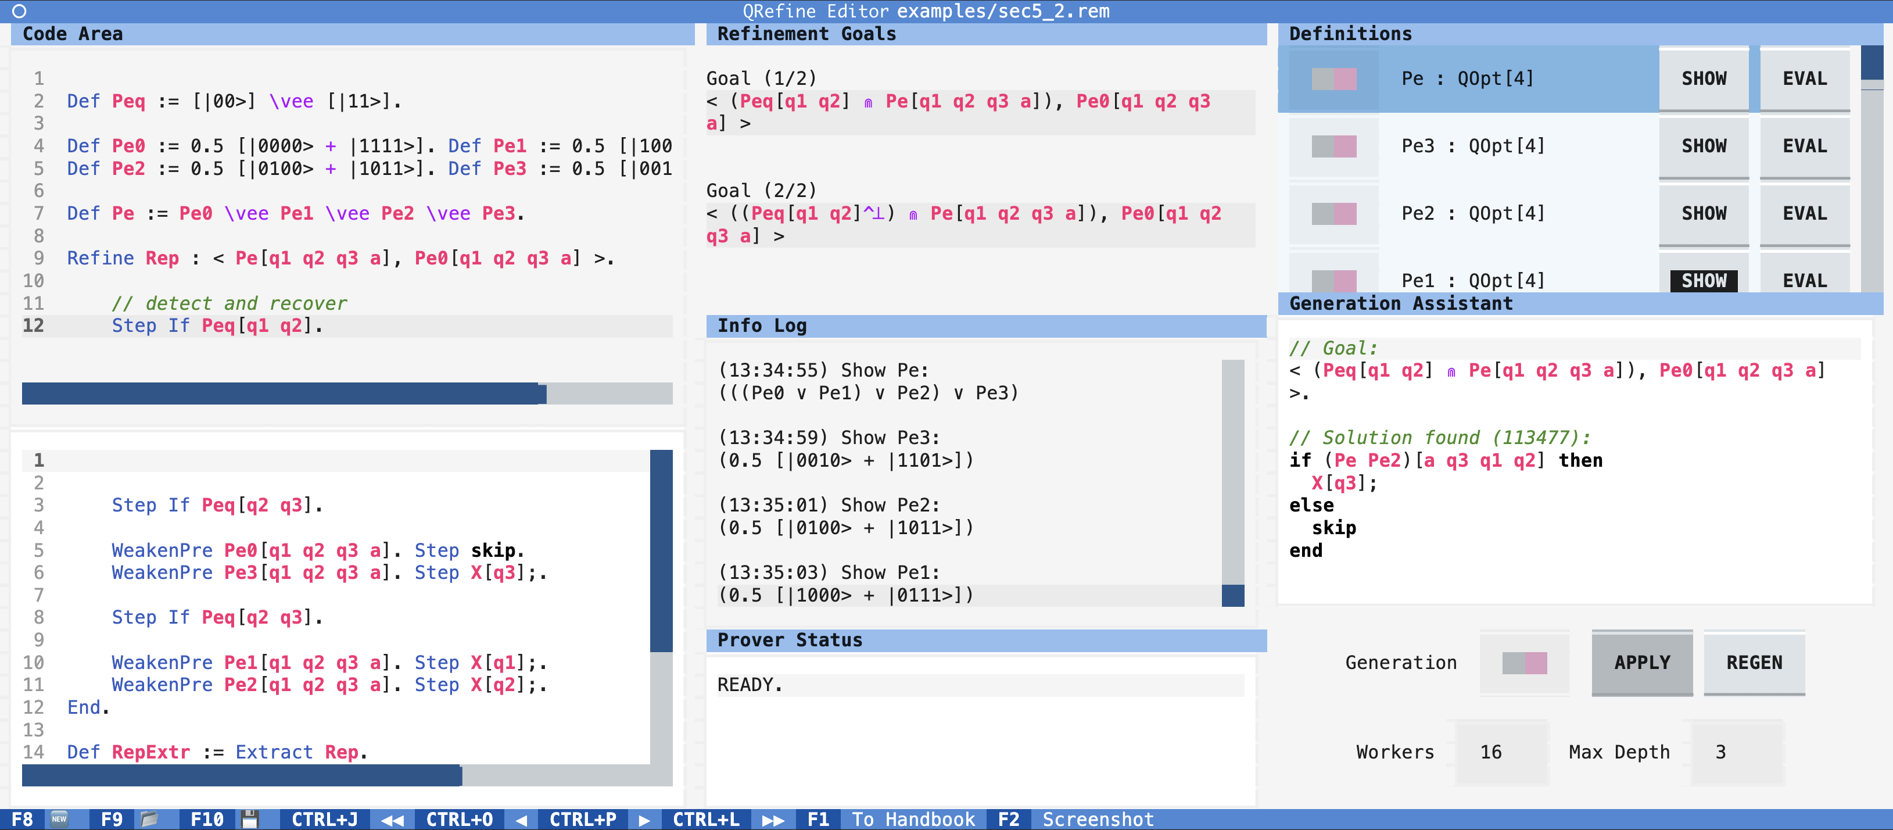Click the Save floppy disk icon beside F10
1893x830 pixels.
[x=250, y=819]
